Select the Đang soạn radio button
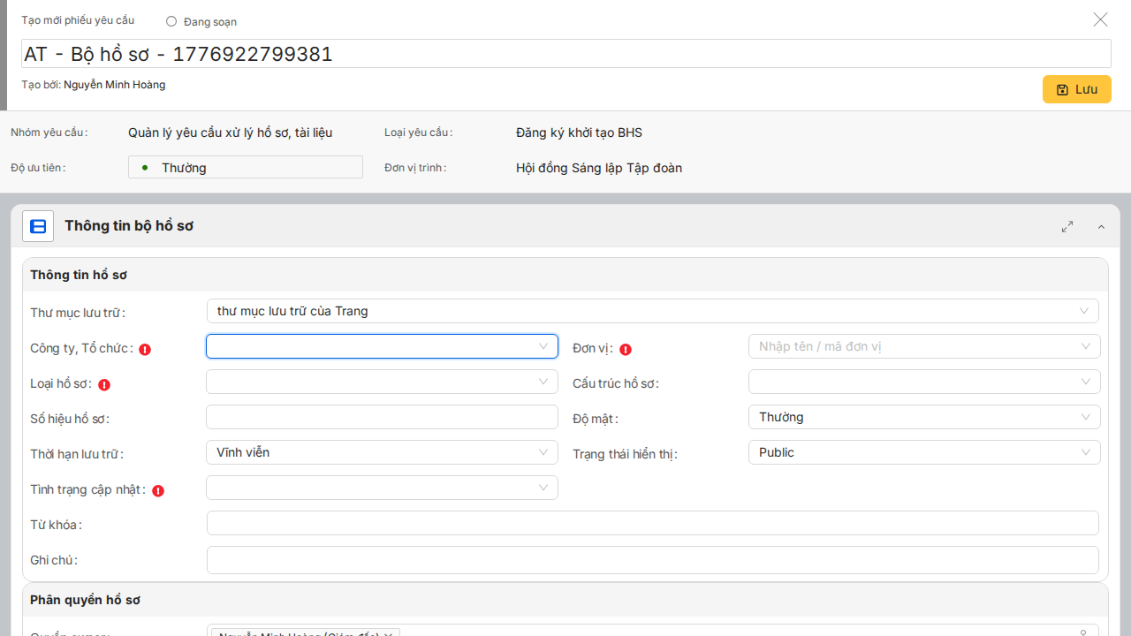This screenshot has width=1131, height=636. click(x=171, y=21)
